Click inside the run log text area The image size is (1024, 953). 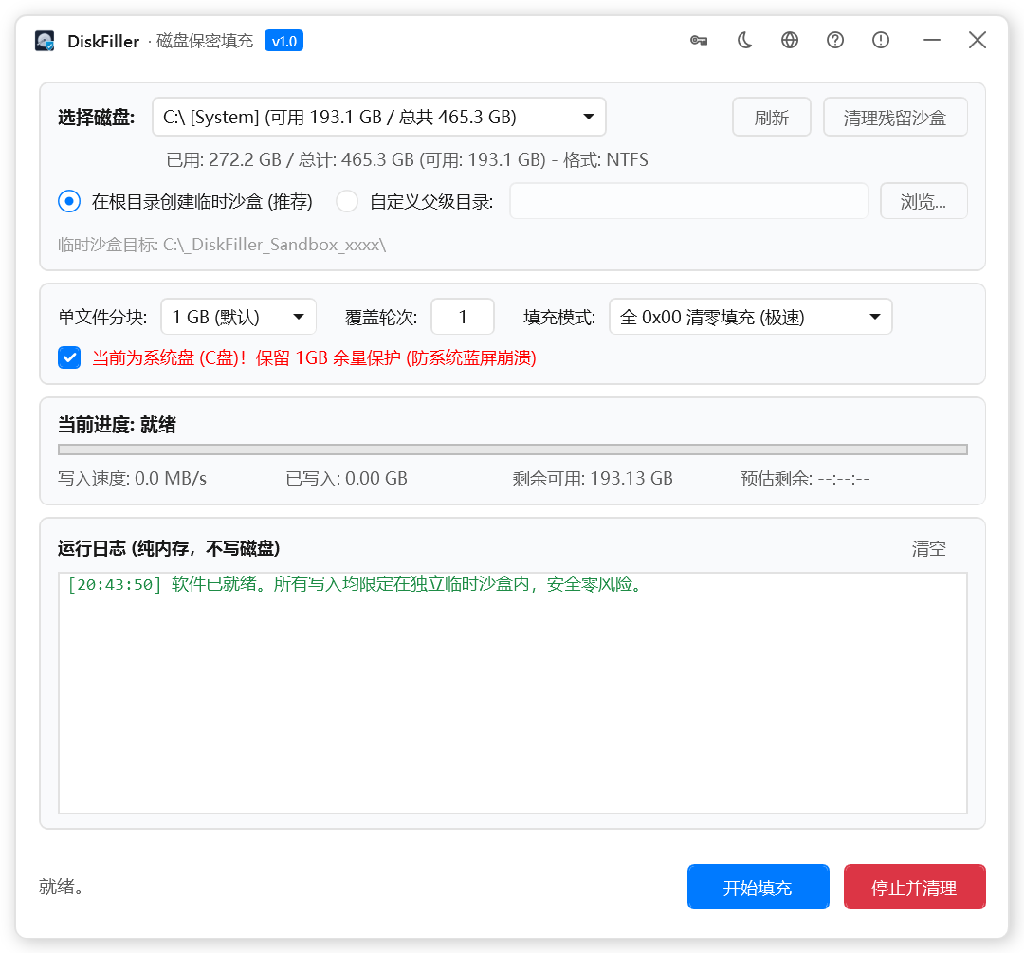point(513,693)
